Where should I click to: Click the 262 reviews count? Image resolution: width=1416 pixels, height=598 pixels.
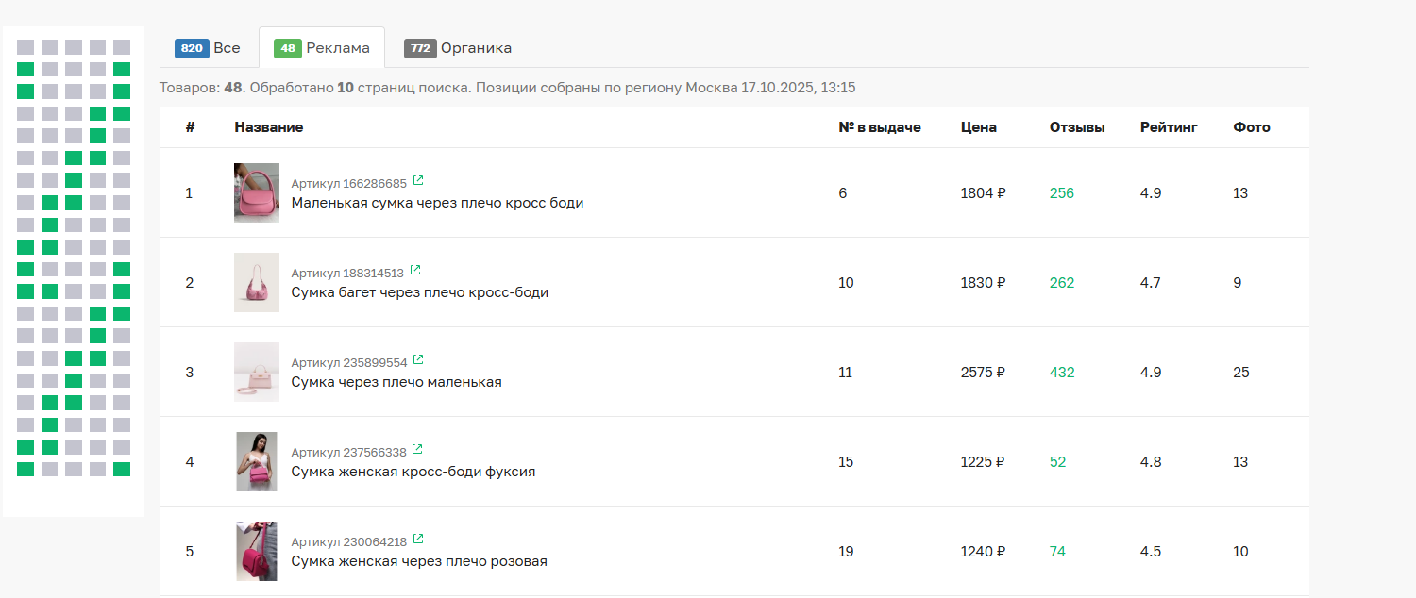tap(1061, 283)
